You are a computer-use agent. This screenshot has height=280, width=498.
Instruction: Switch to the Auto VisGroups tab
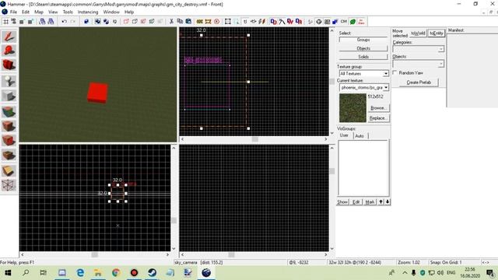[x=359, y=136]
